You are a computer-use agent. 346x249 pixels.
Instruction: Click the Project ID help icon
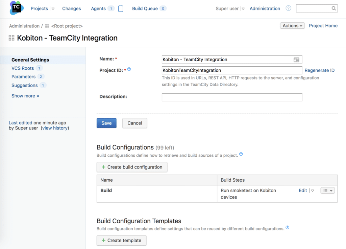[x=129, y=69]
